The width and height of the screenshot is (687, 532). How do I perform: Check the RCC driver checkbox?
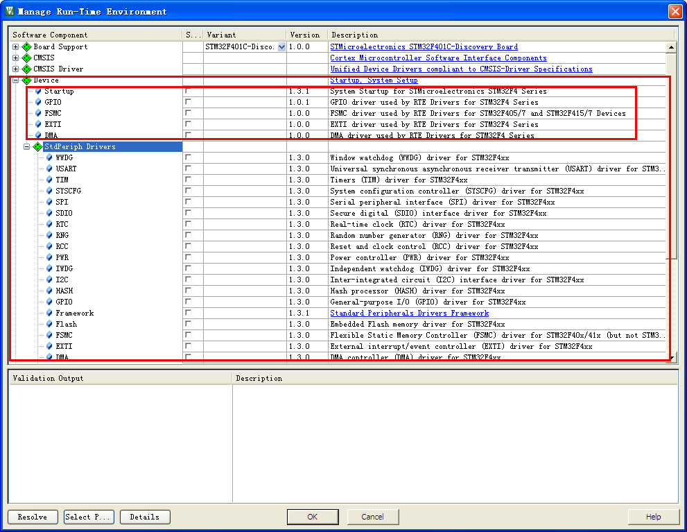click(189, 246)
